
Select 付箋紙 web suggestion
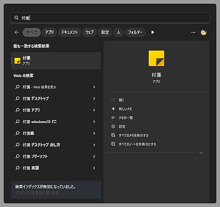click(55, 133)
